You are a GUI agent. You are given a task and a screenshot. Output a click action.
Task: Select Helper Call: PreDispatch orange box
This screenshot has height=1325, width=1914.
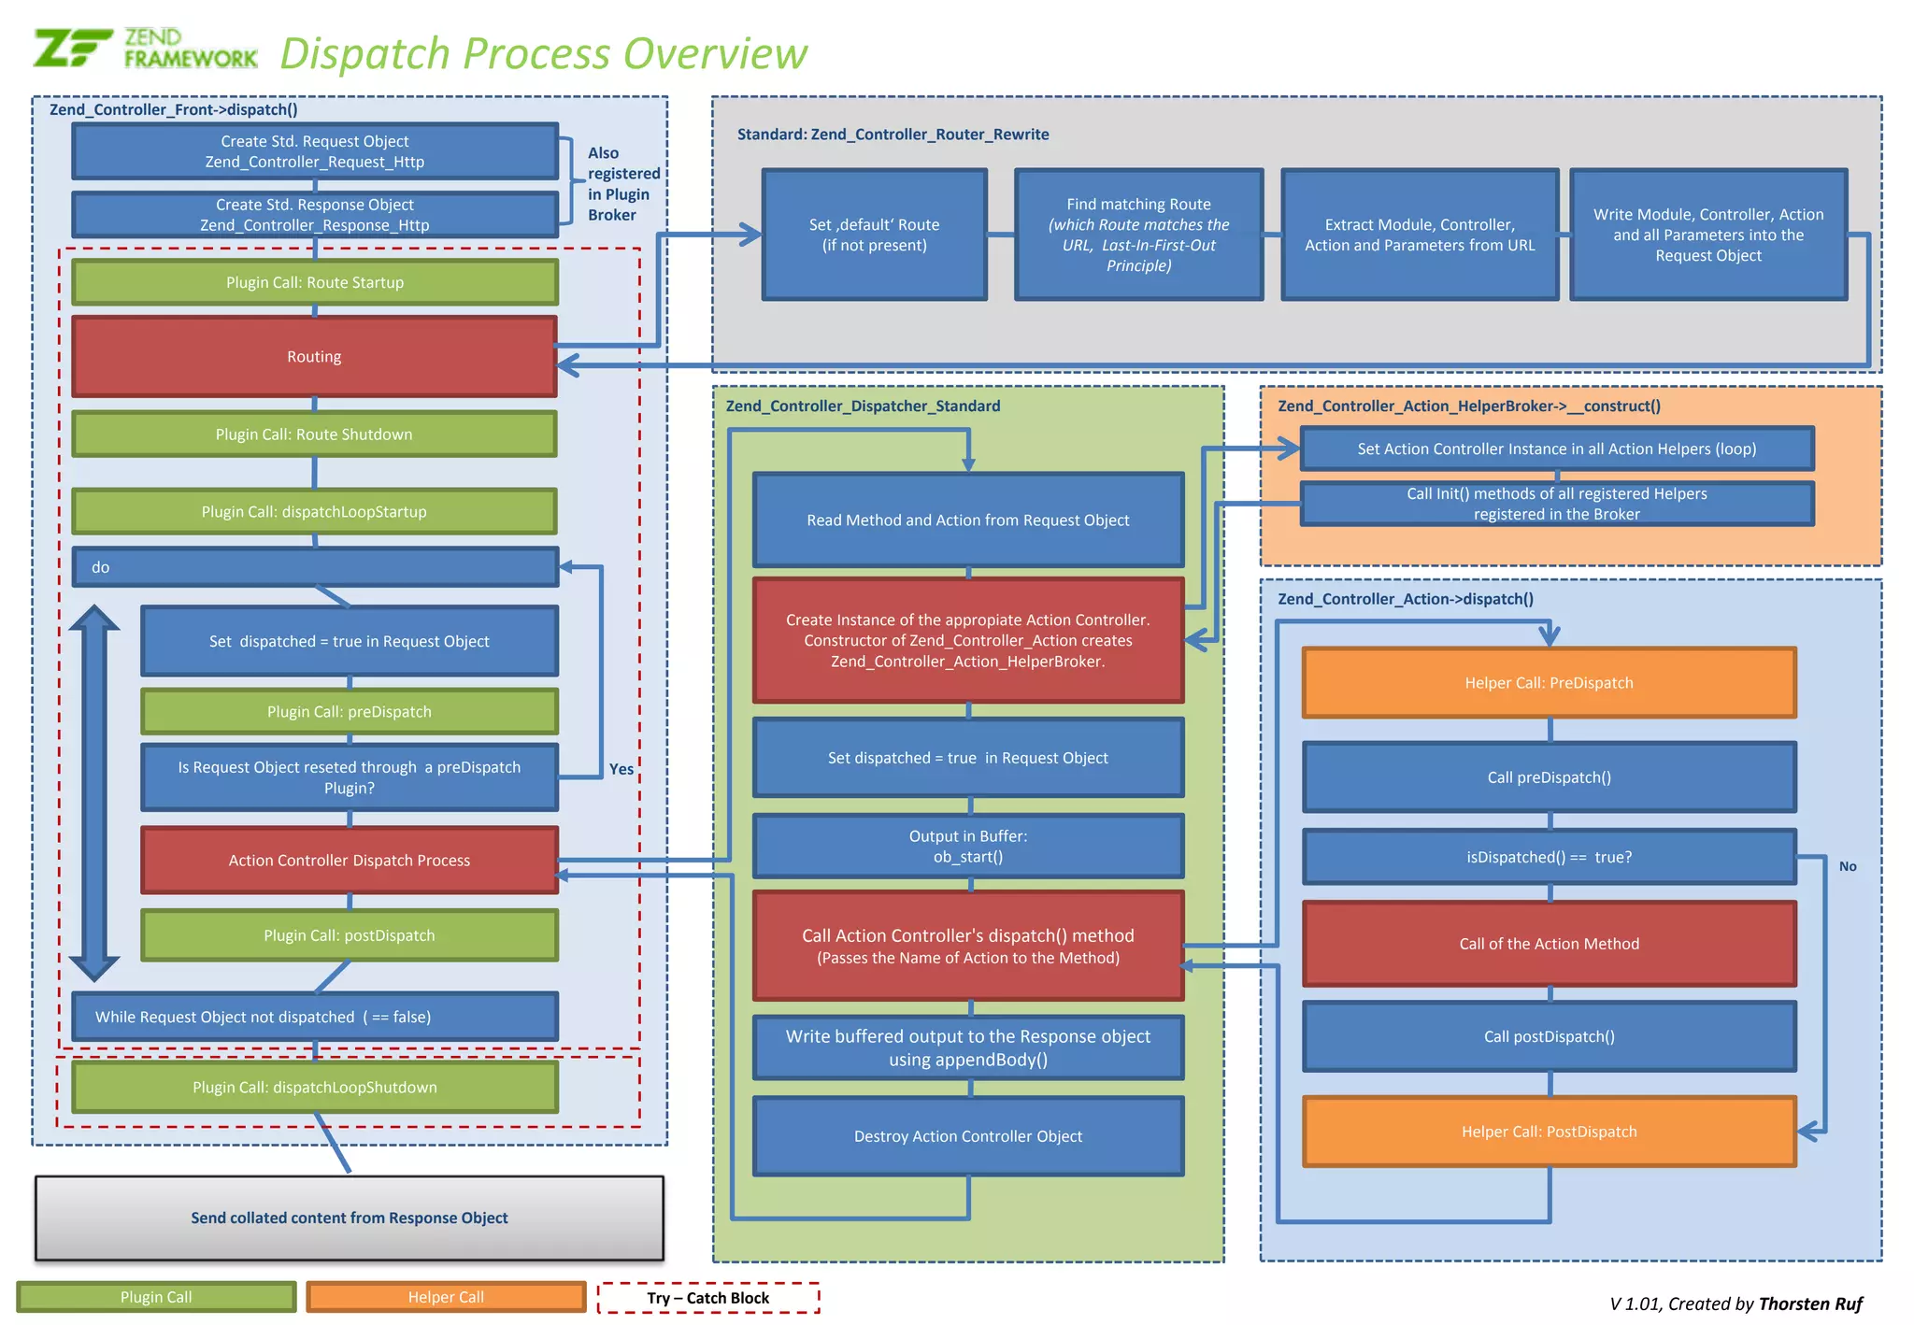pos(1549,683)
